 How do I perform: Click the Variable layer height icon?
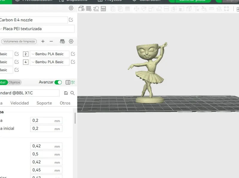(128, 9)
